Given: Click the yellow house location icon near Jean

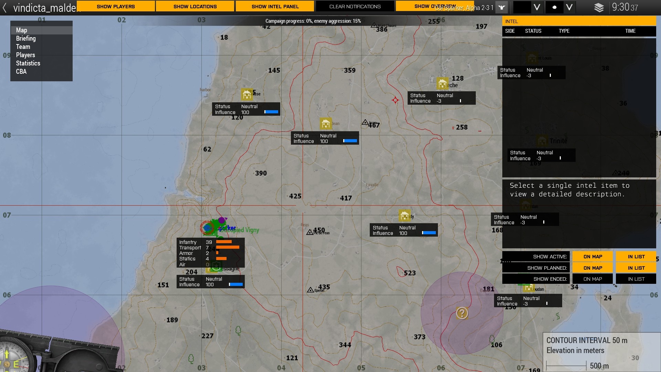Looking at the screenshot, I should [325, 123].
